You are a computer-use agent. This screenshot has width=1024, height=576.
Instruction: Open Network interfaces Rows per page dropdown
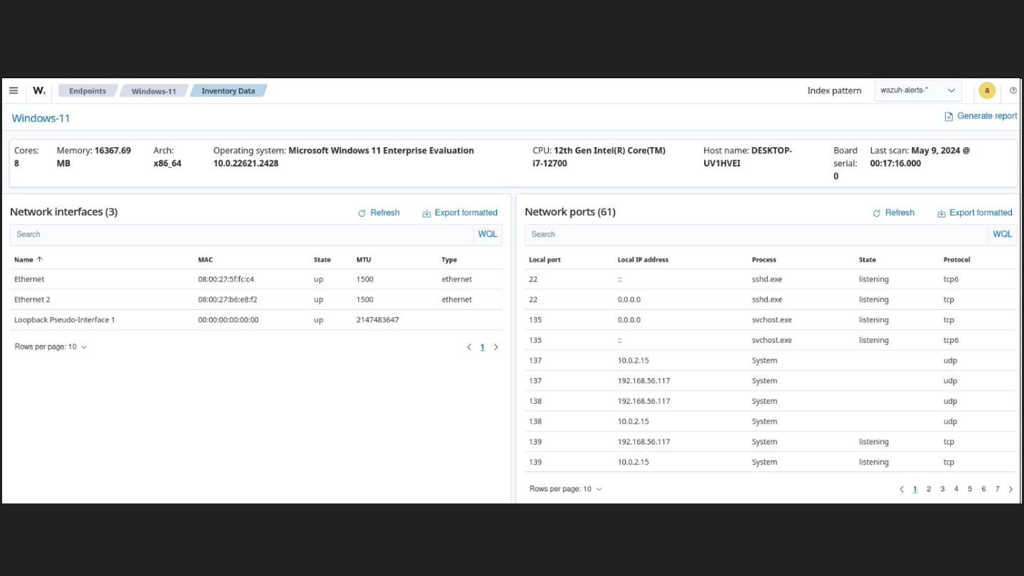[x=50, y=347]
